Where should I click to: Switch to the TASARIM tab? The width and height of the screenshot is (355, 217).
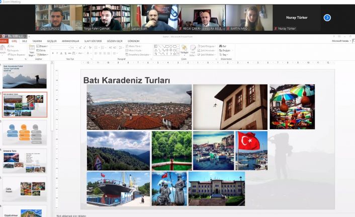tap(37, 41)
